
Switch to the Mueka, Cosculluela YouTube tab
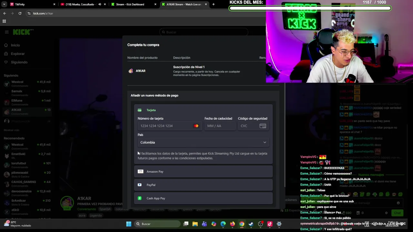(x=83, y=4)
